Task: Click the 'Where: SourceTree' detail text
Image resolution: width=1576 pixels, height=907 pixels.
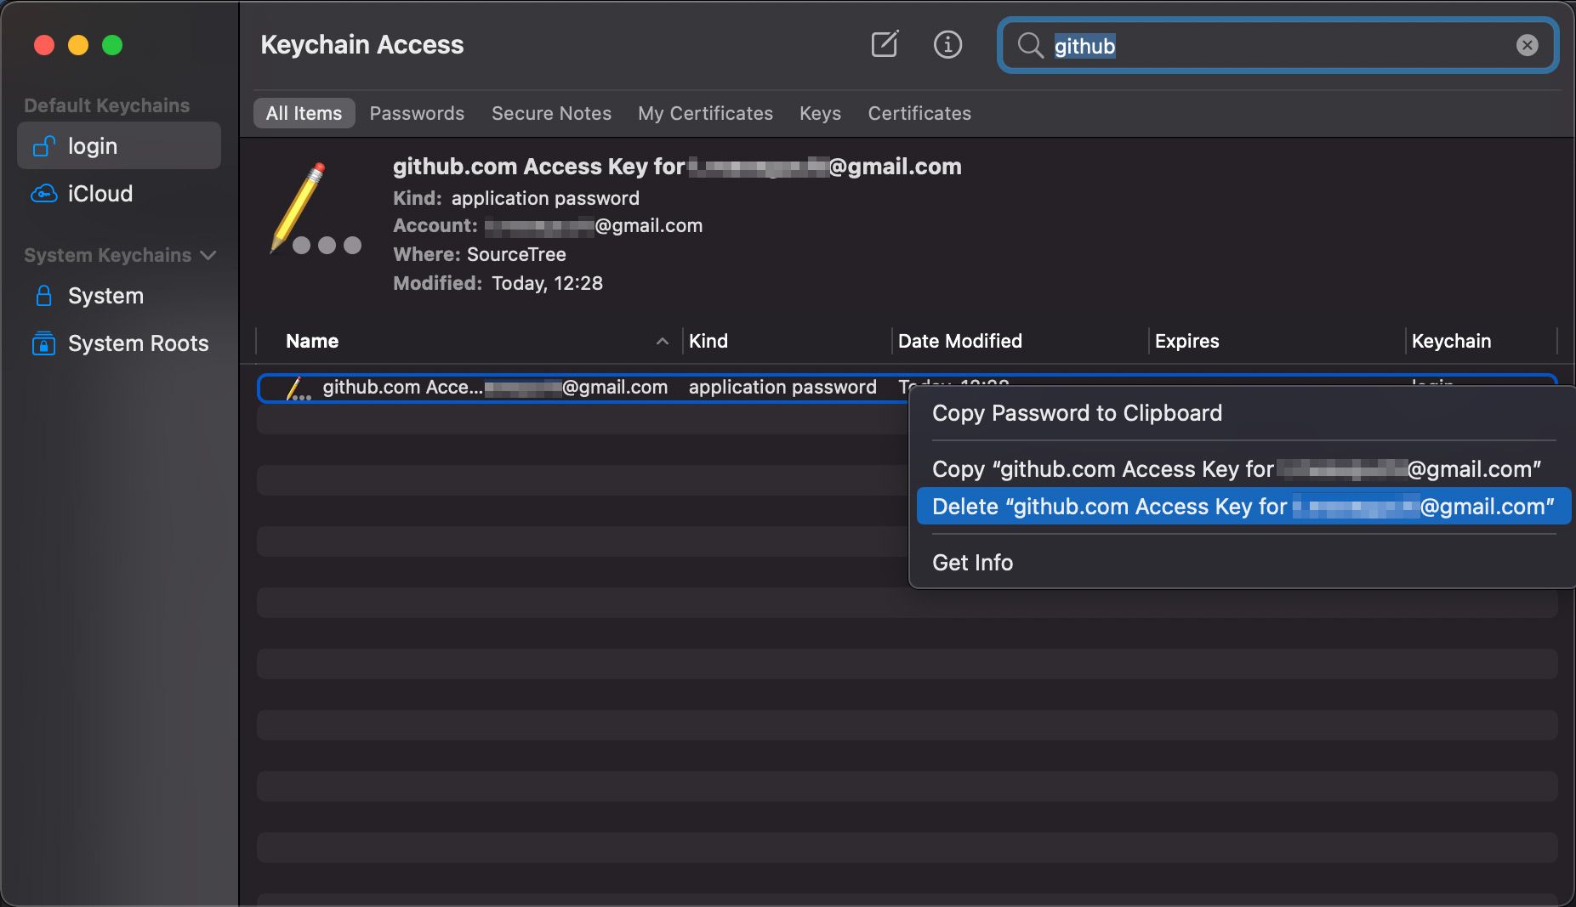Action: 480,254
